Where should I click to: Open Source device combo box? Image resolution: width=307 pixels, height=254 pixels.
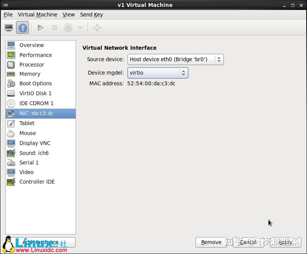(x=175, y=59)
